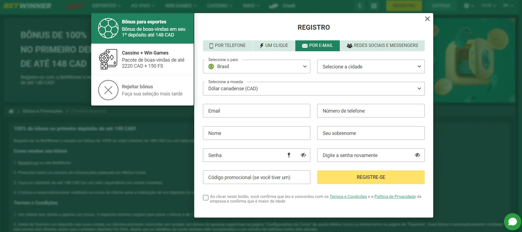Close the Registro dialog with the X
The height and width of the screenshot is (232, 522).
point(427,19)
